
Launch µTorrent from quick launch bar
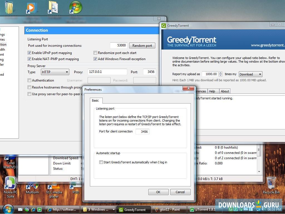(x=40, y=210)
